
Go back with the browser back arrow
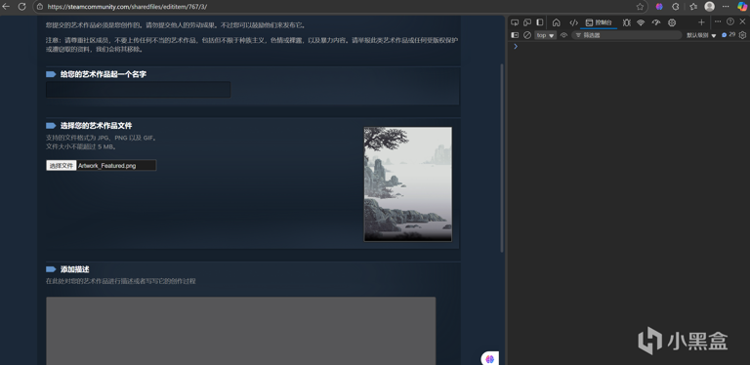pyautogui.click(x=6, y=7)
